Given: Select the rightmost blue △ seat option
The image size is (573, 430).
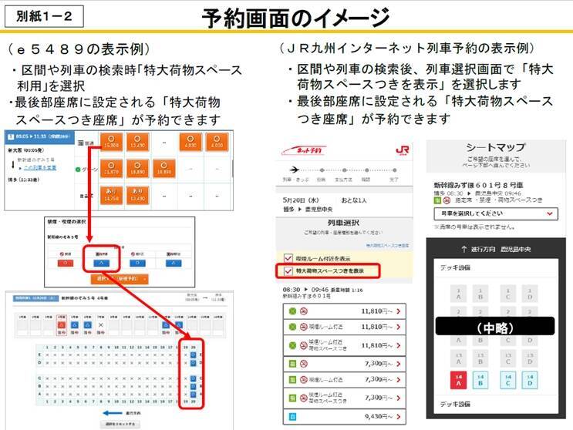Looking at the screenshot, I should tap(174, 263).
